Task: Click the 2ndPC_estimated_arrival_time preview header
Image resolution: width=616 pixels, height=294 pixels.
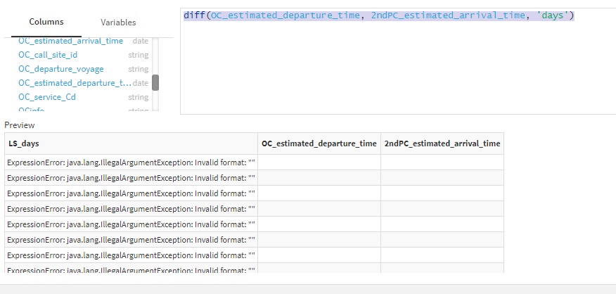Action: click(442, 143)
